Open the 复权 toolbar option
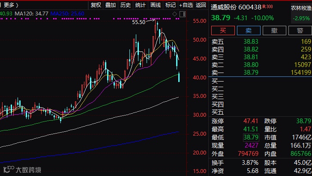 click(96, 5)
